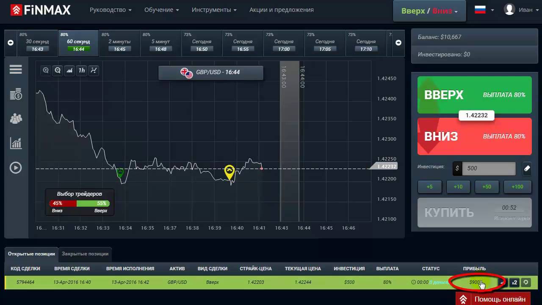Click strike price 1.42203 cell

tap(256, 282)
